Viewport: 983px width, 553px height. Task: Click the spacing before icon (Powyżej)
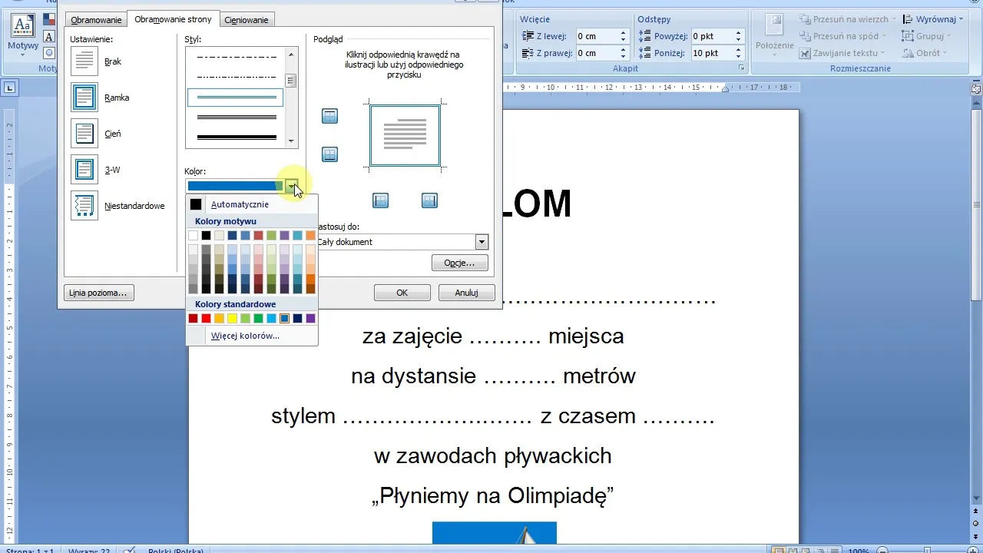click(x=646, y=36)
